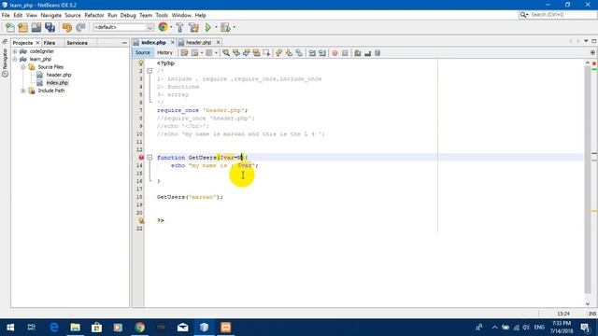Open the <default> configuration dropdown
The width and height of the screenshot is (598, 336).
(x=123, y=27)
